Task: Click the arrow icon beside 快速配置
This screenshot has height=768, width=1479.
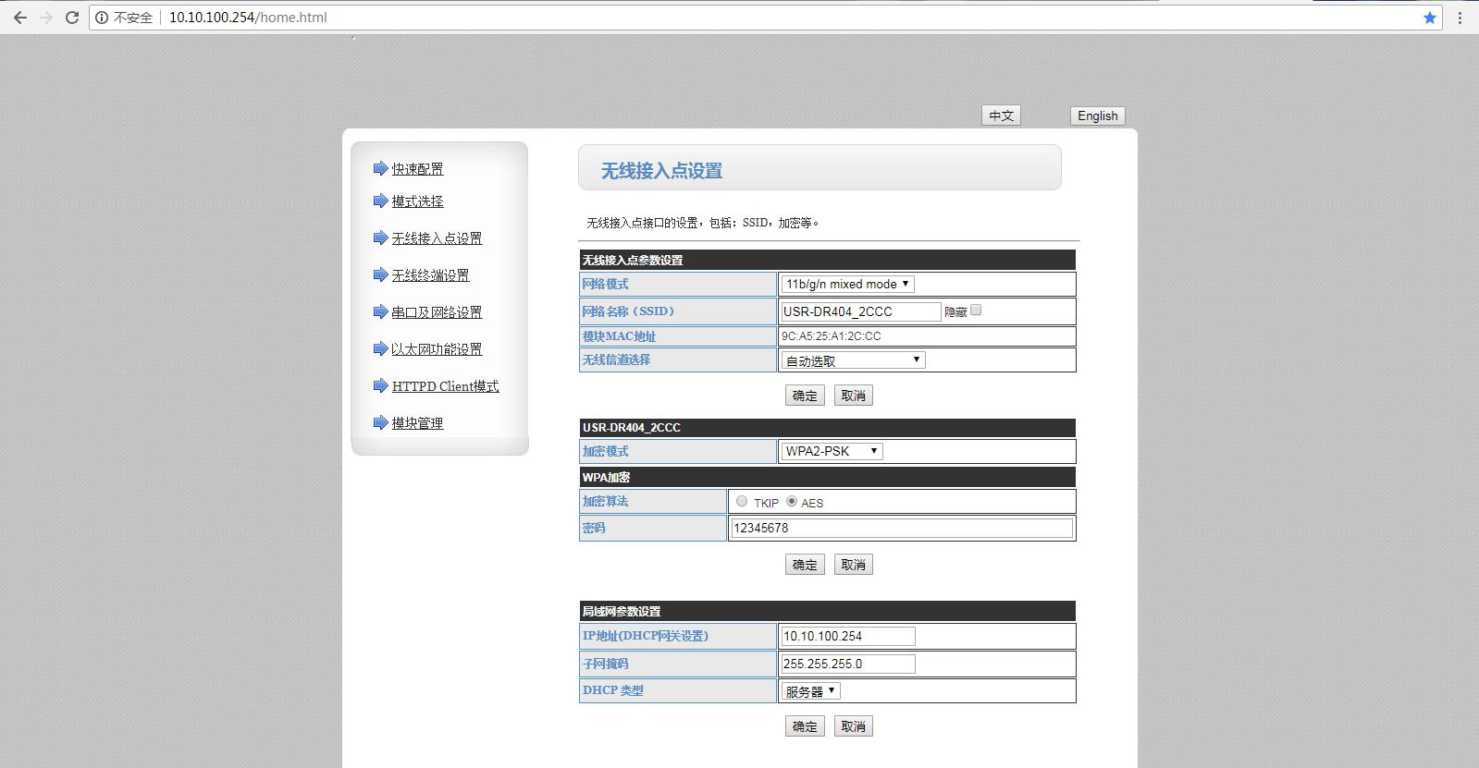Action: tap(380, 168)
